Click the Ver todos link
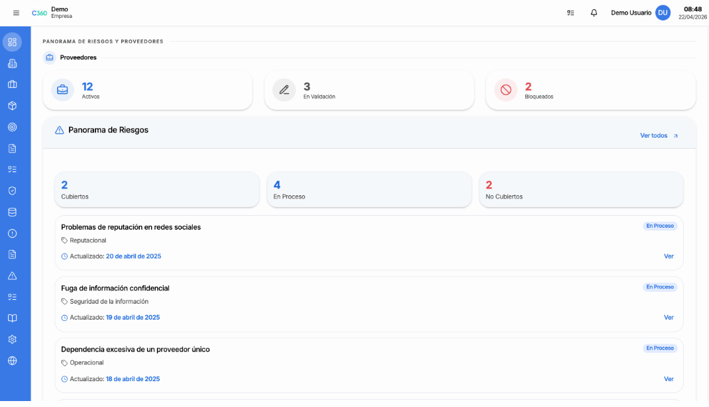 (659, 136)
